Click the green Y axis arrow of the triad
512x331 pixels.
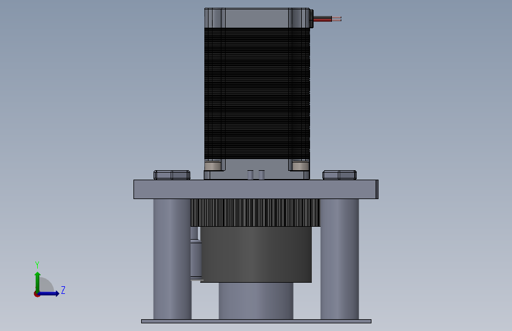pos(38,282)
